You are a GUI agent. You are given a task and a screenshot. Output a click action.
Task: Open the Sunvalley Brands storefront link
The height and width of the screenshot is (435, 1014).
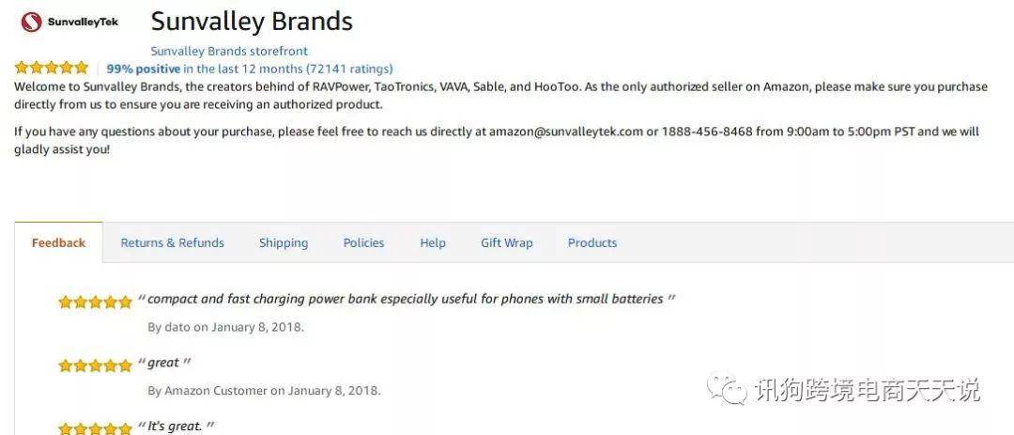[x=229, y=51]
